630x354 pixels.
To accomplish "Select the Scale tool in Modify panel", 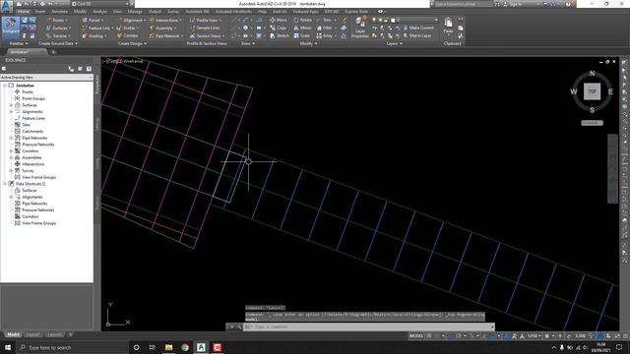I will (301, 35).
